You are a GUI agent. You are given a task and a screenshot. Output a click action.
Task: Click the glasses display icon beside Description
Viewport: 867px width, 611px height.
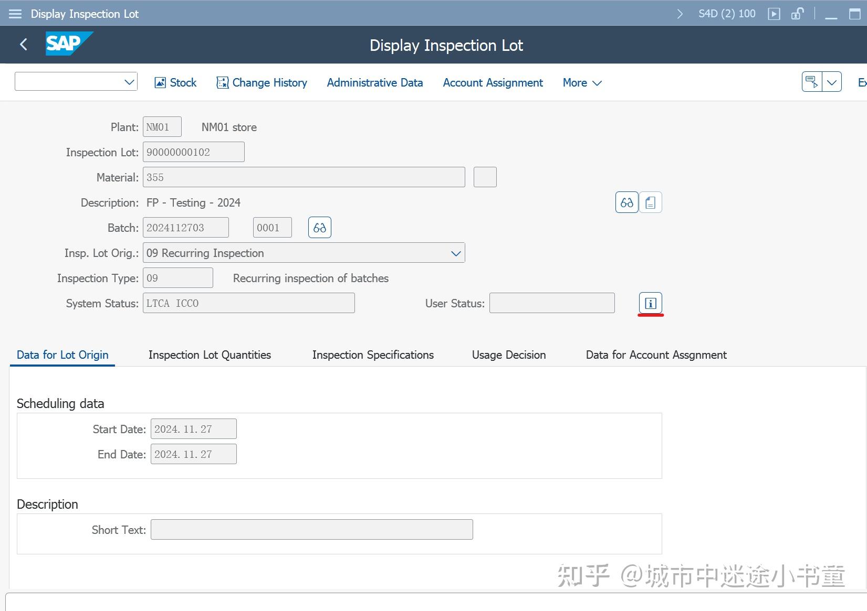[626, 202]
